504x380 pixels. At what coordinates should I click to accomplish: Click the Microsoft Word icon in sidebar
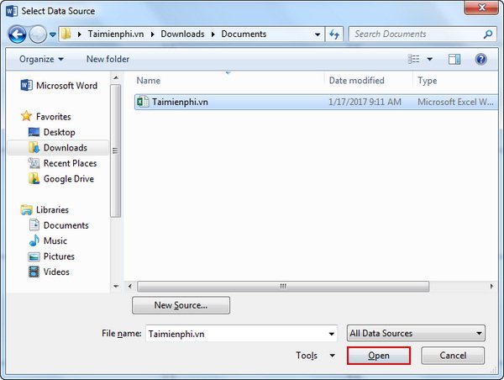26,85
